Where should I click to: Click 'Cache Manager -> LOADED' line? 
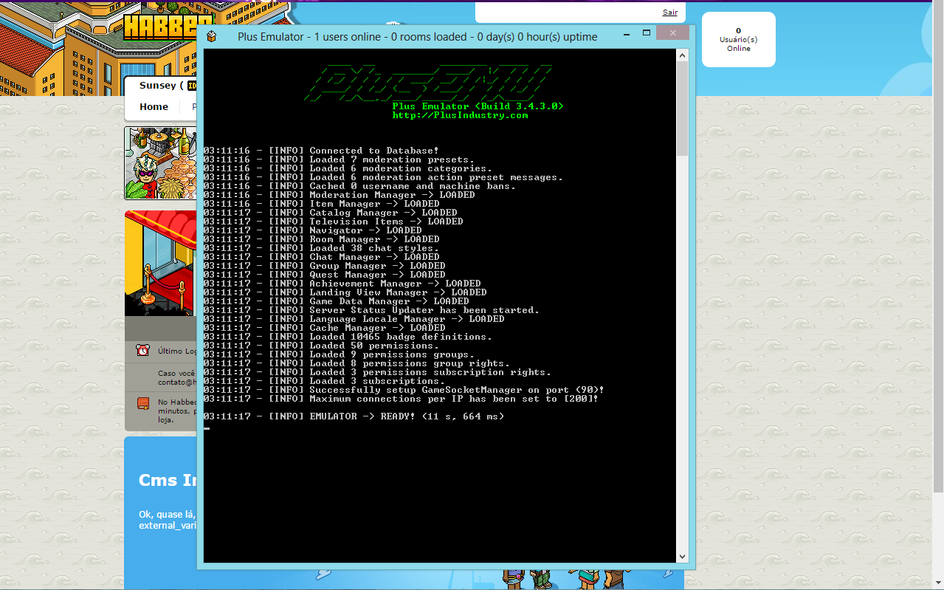pos(324,328)
